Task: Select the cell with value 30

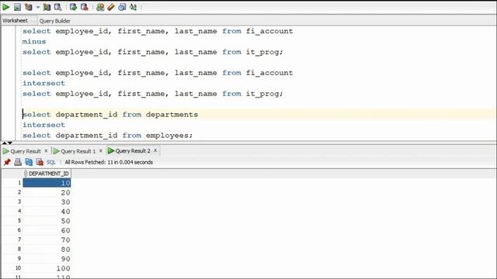Action: point(47,201)
